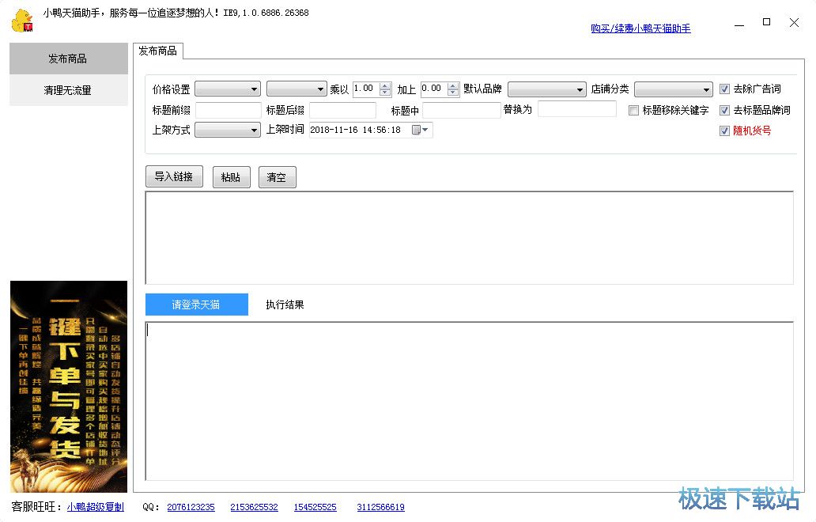Click the 一键下单与发货 advertisement banner
Screen dimensions: 816x522
coord(69,387)
